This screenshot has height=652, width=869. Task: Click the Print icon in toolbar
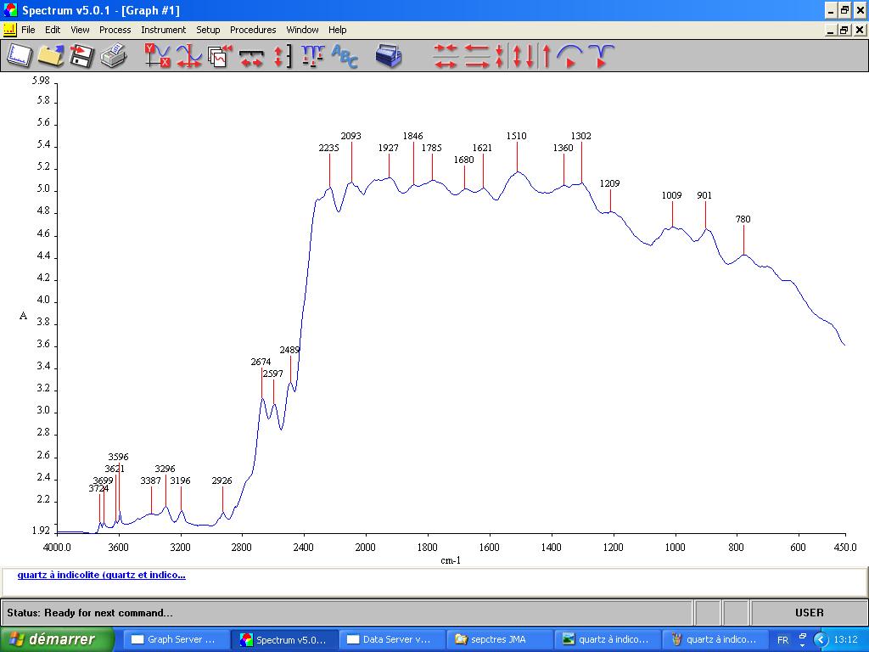click(113, 56)
